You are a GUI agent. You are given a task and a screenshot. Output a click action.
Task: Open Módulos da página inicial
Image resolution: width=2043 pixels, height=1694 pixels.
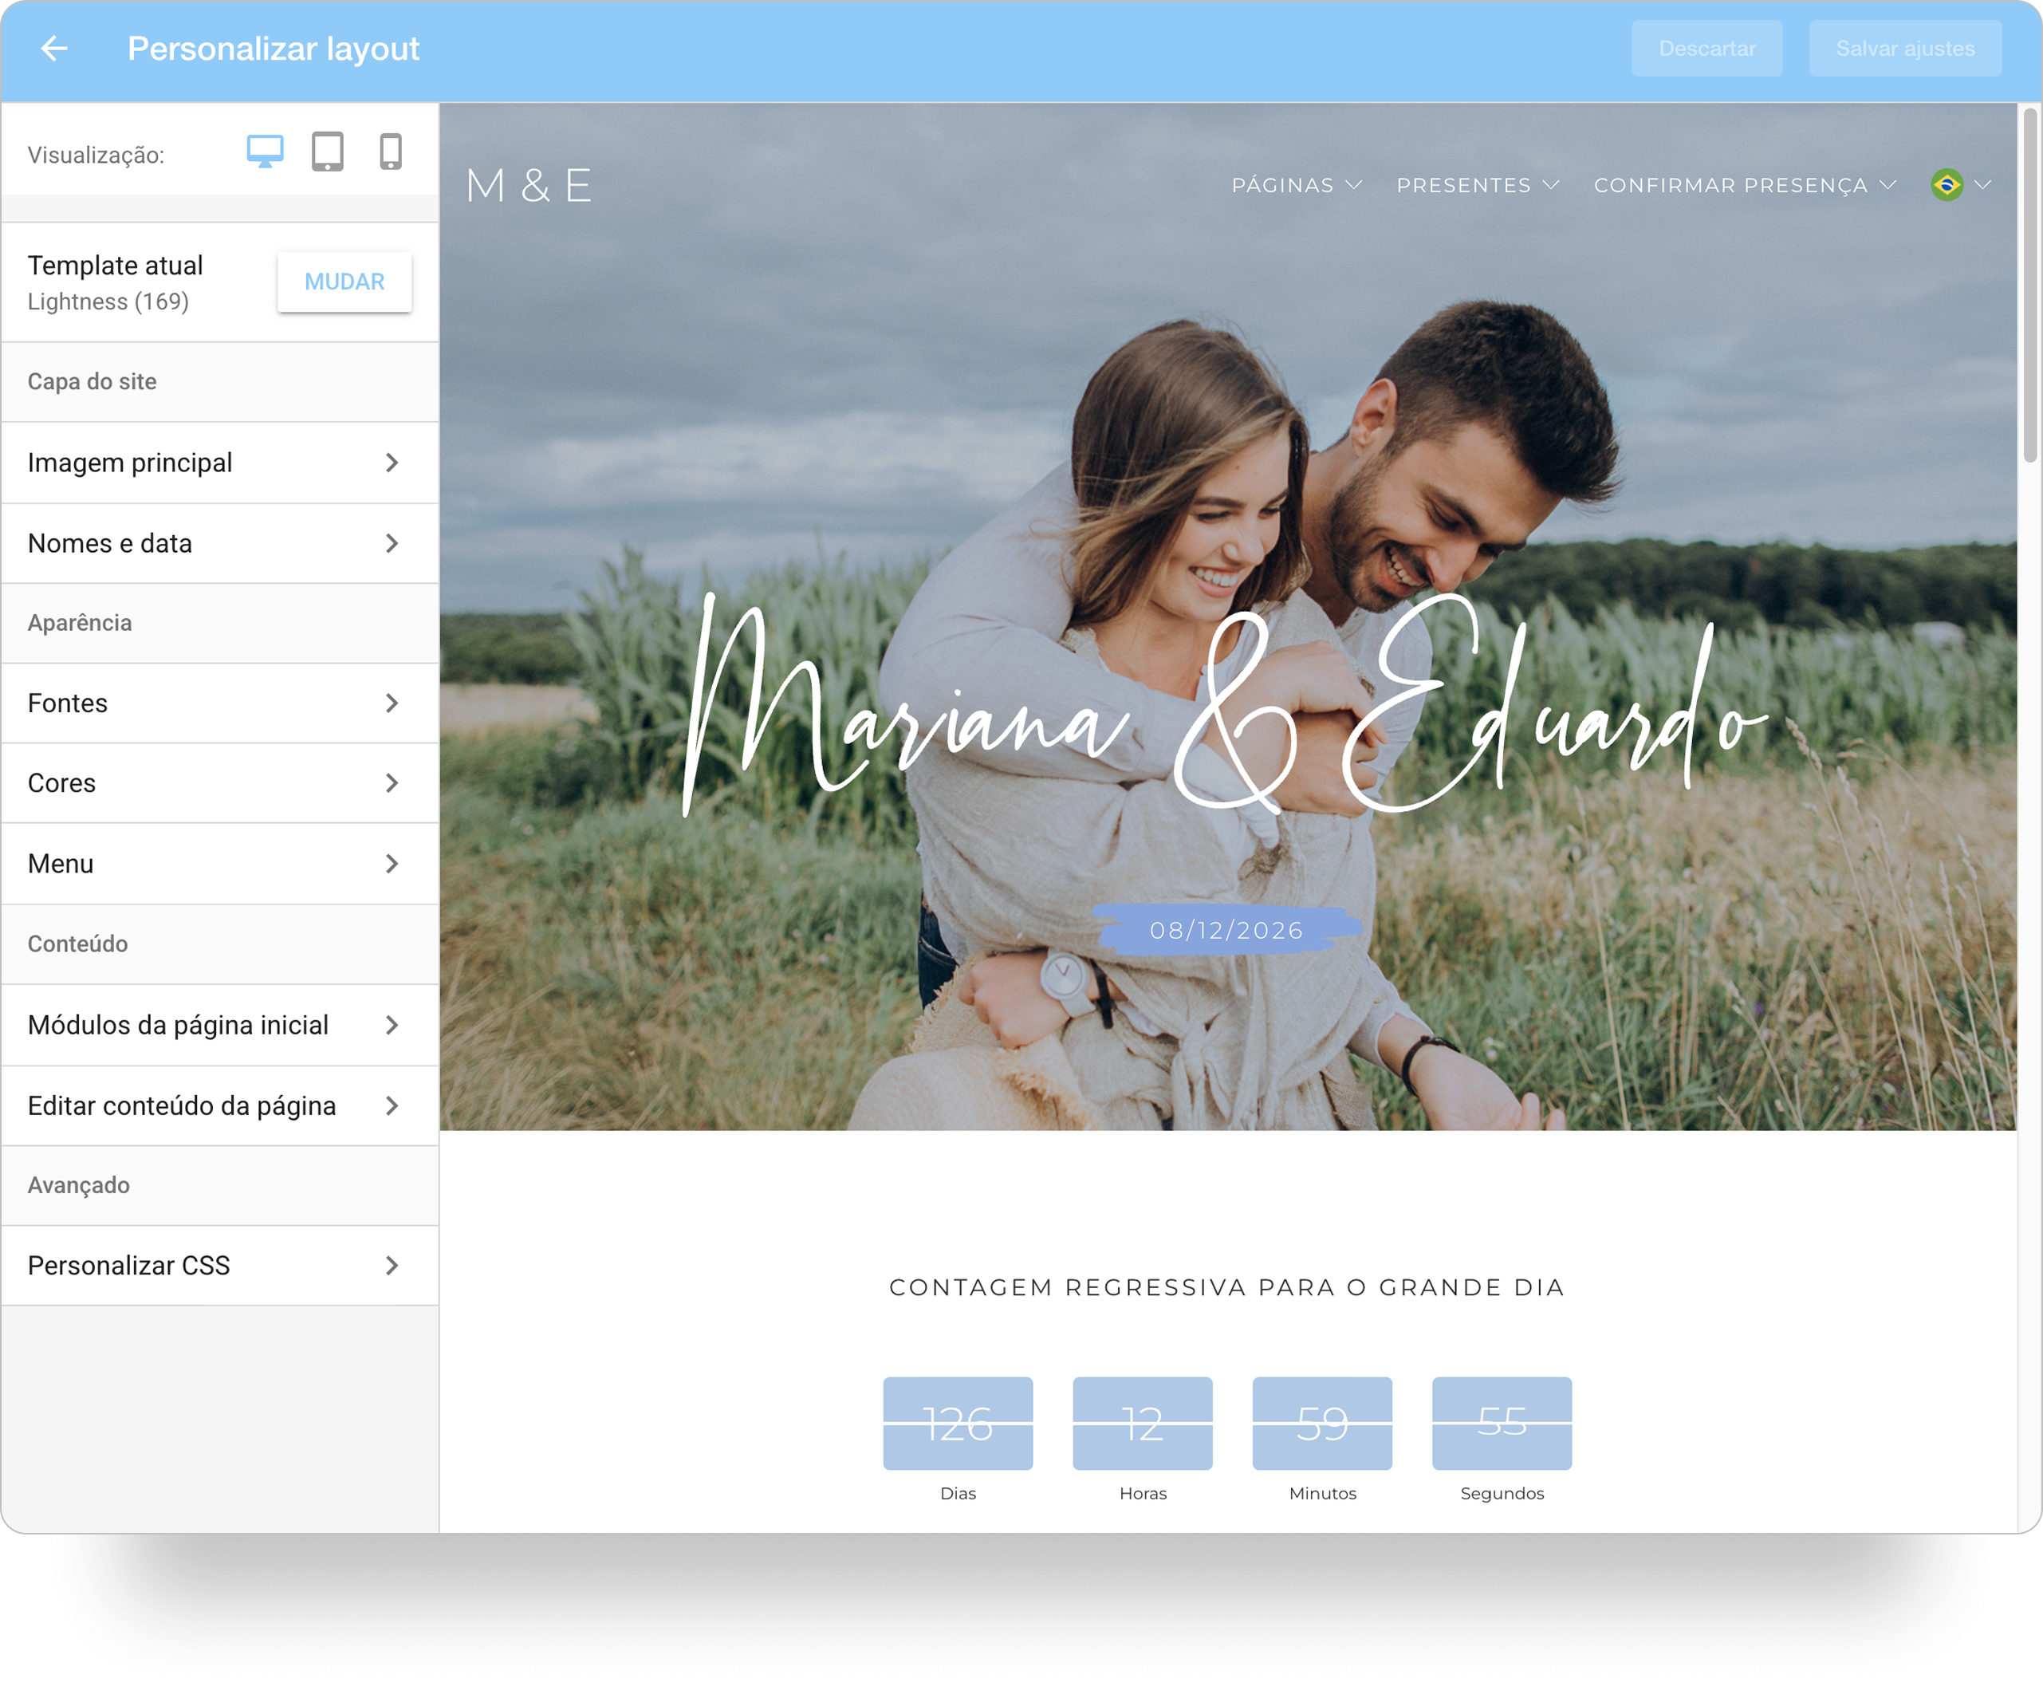pos(220,1026)
